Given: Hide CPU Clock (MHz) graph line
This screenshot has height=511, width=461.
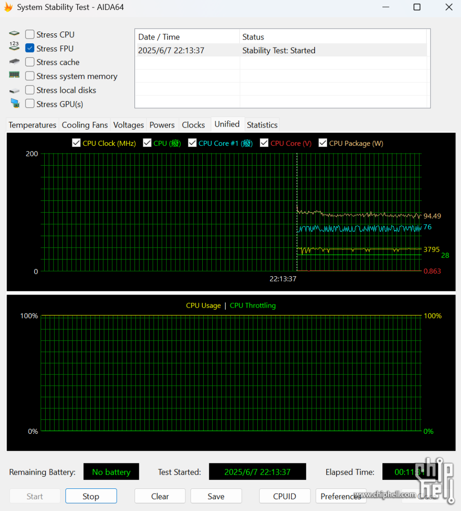Looking at the screenshot, I should [76, 143].
